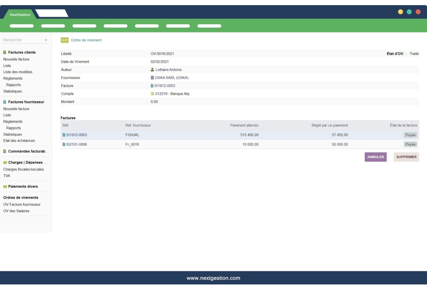Select OV des Salaires in the sidebar

coord(17,211)
